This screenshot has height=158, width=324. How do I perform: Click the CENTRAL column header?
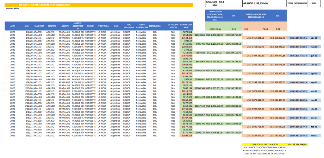(x=52, y=26)
